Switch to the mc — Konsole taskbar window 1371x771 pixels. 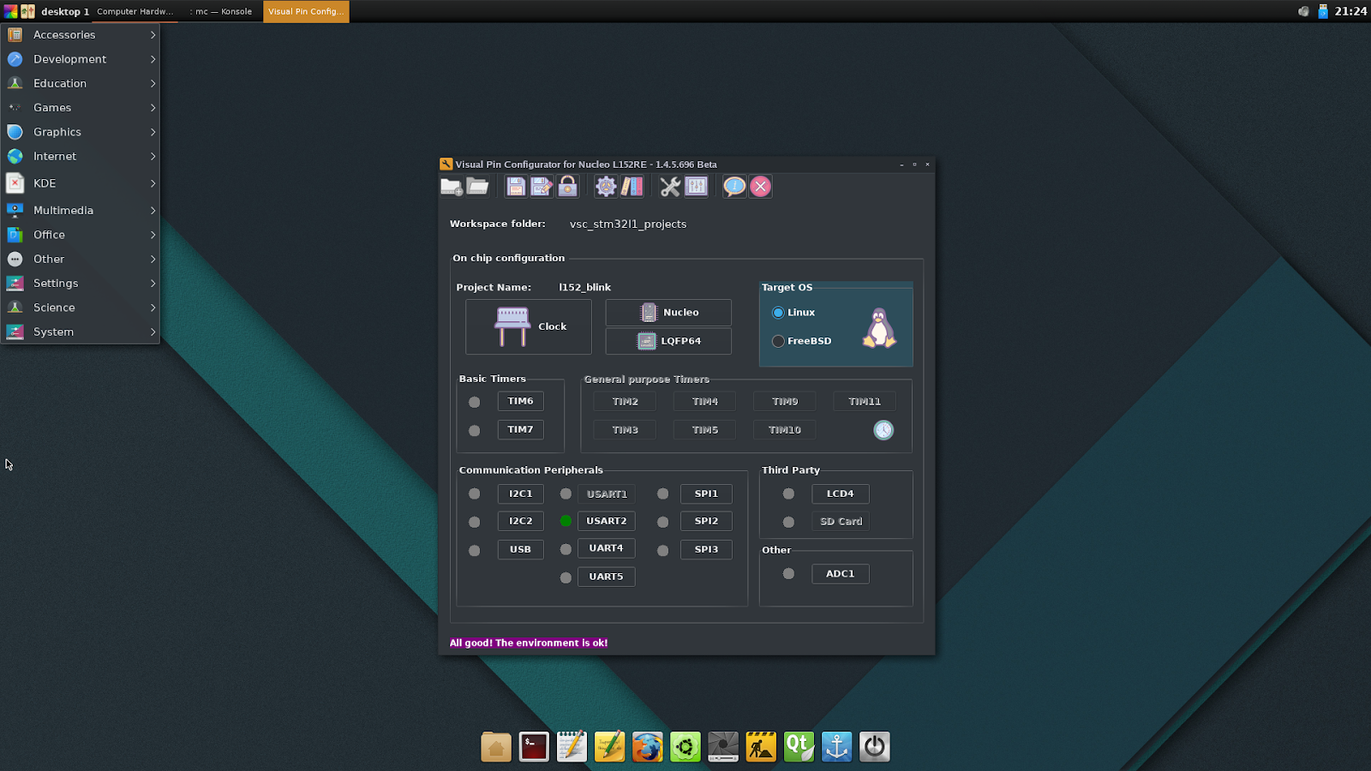tap(222, 12)
